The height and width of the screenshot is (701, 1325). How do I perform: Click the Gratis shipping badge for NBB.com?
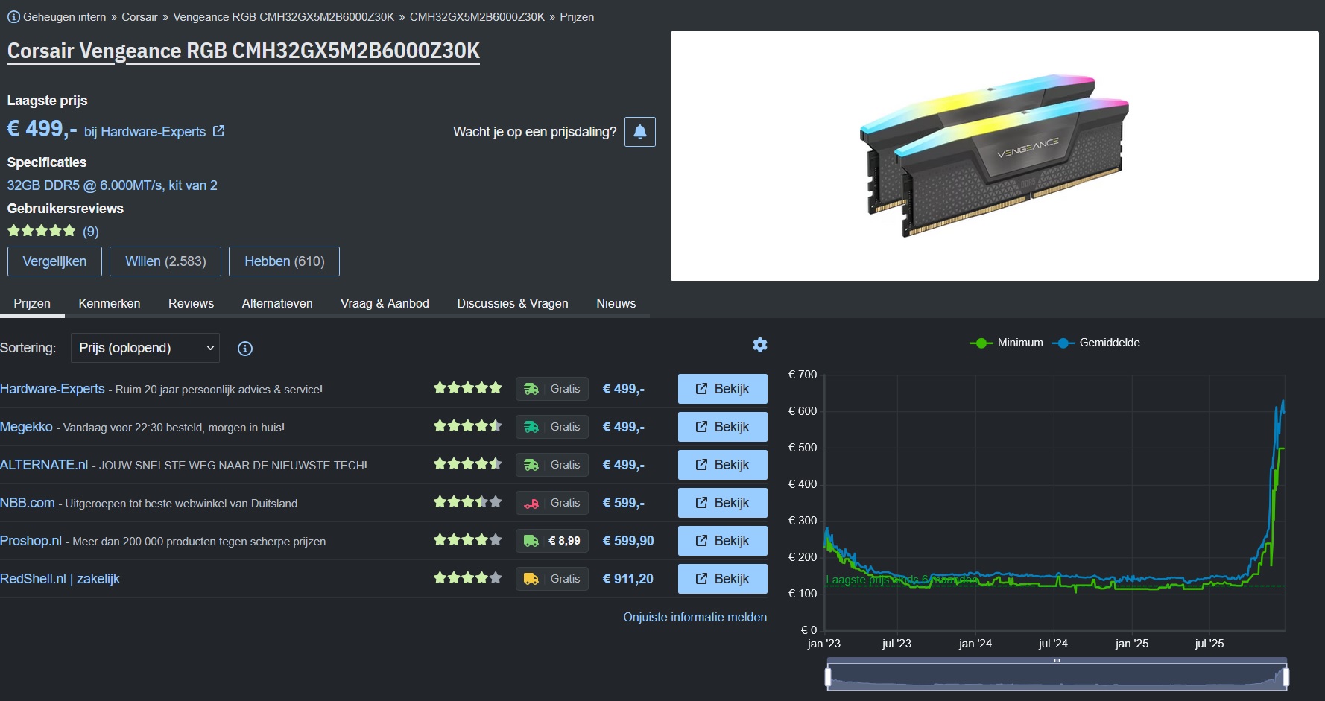(552, 503)
